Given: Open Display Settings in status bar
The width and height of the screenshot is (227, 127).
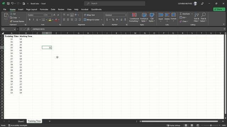Looking at the screenshot, I should pos(173,126).
